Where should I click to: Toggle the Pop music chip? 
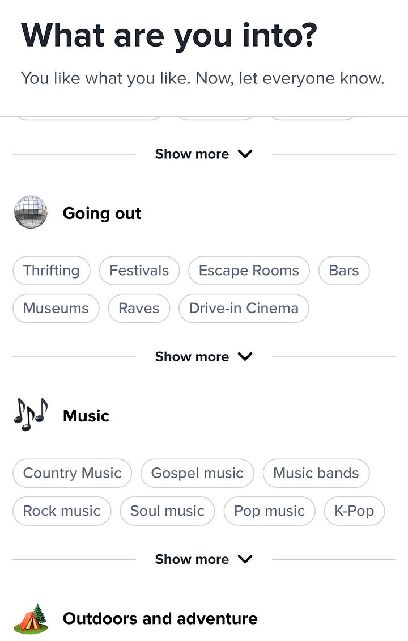269,511
